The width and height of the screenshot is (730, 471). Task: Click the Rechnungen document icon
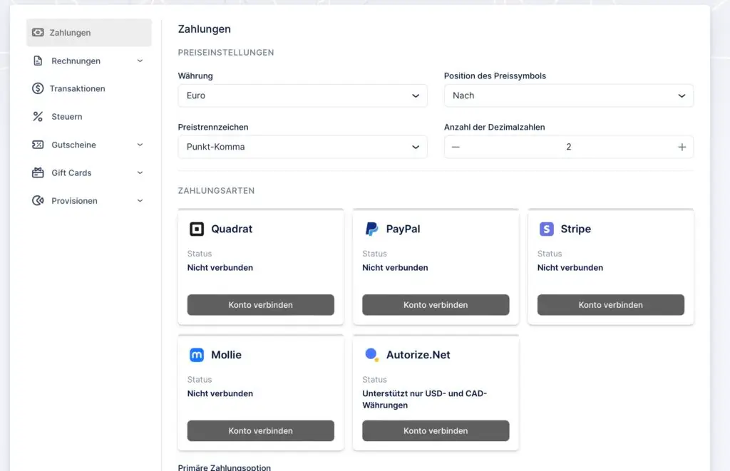point(38,61)
